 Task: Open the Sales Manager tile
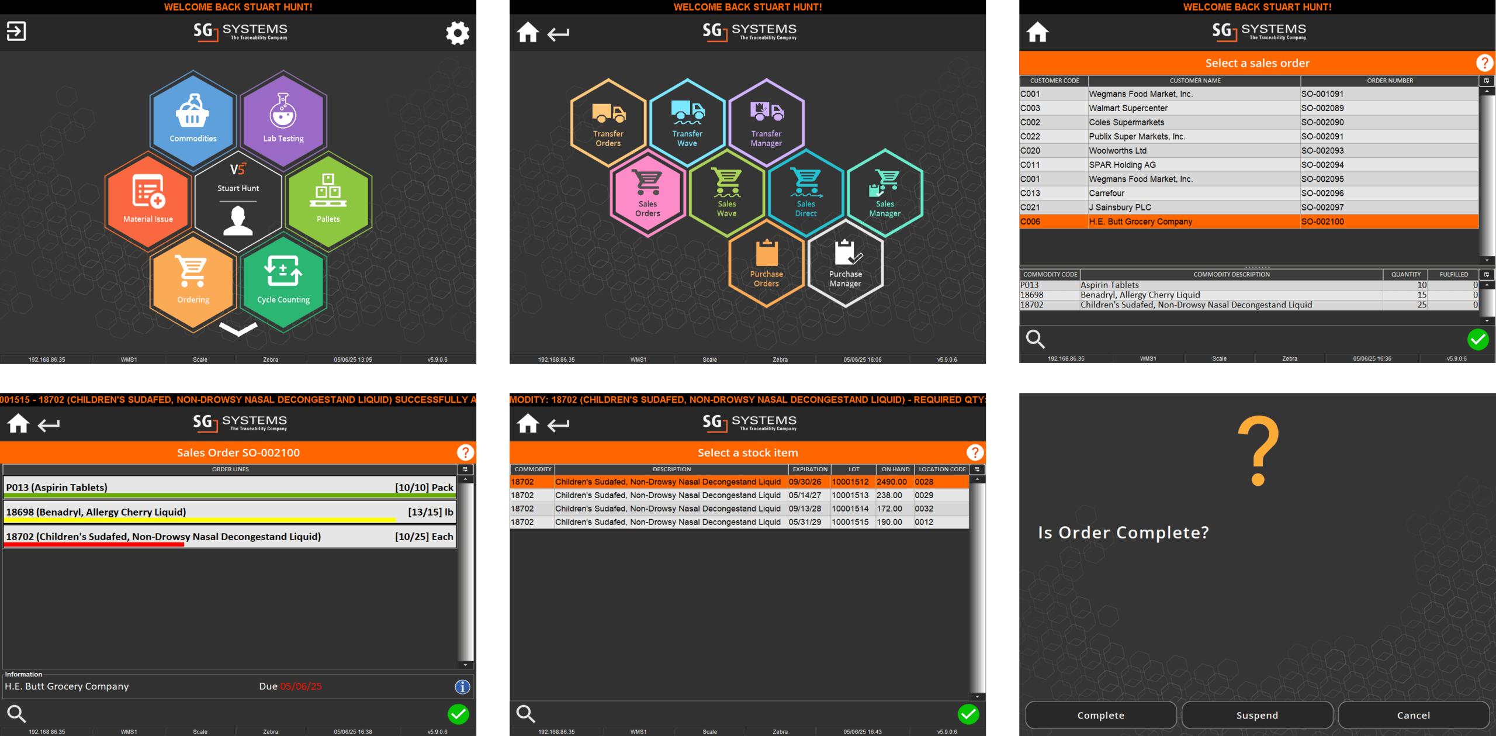(885, 192)
